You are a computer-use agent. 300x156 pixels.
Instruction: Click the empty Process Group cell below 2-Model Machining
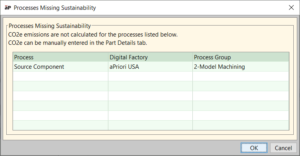pyautogui.click(x=241, y=76)
